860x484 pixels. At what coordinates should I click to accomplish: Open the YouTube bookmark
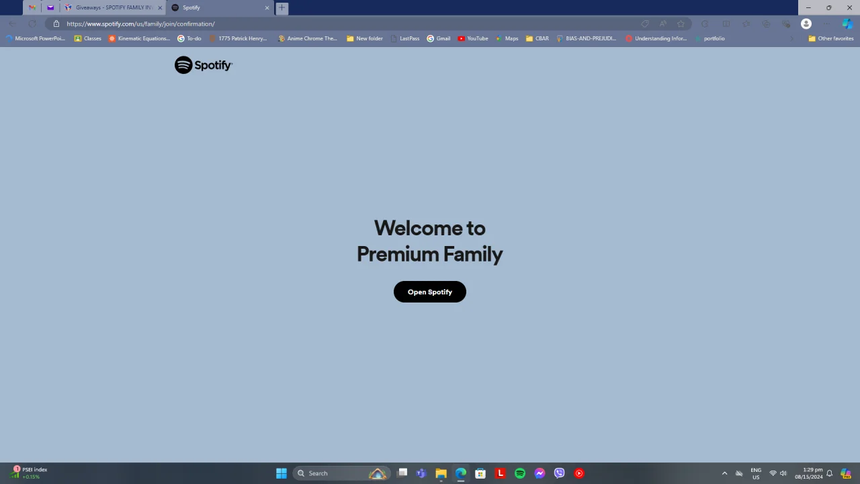coord(473,38)
